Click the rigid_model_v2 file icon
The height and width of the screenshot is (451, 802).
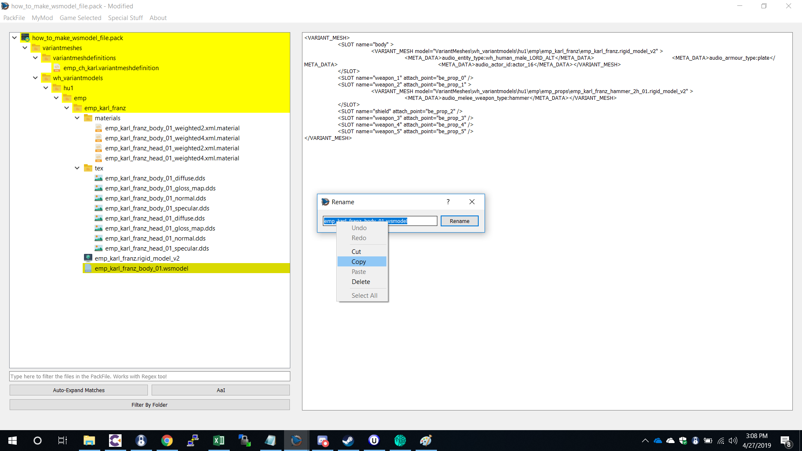88,258
